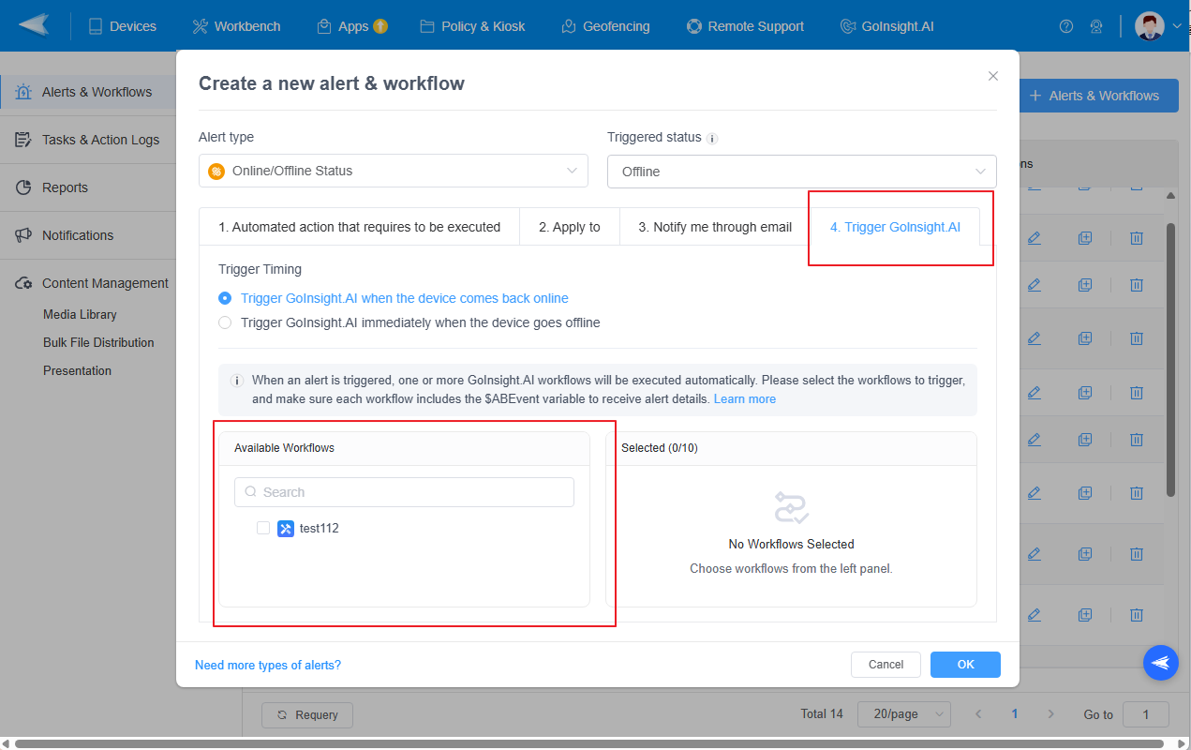Go to Policy & Kiosk
The image size is (1191, 750).
473,26
